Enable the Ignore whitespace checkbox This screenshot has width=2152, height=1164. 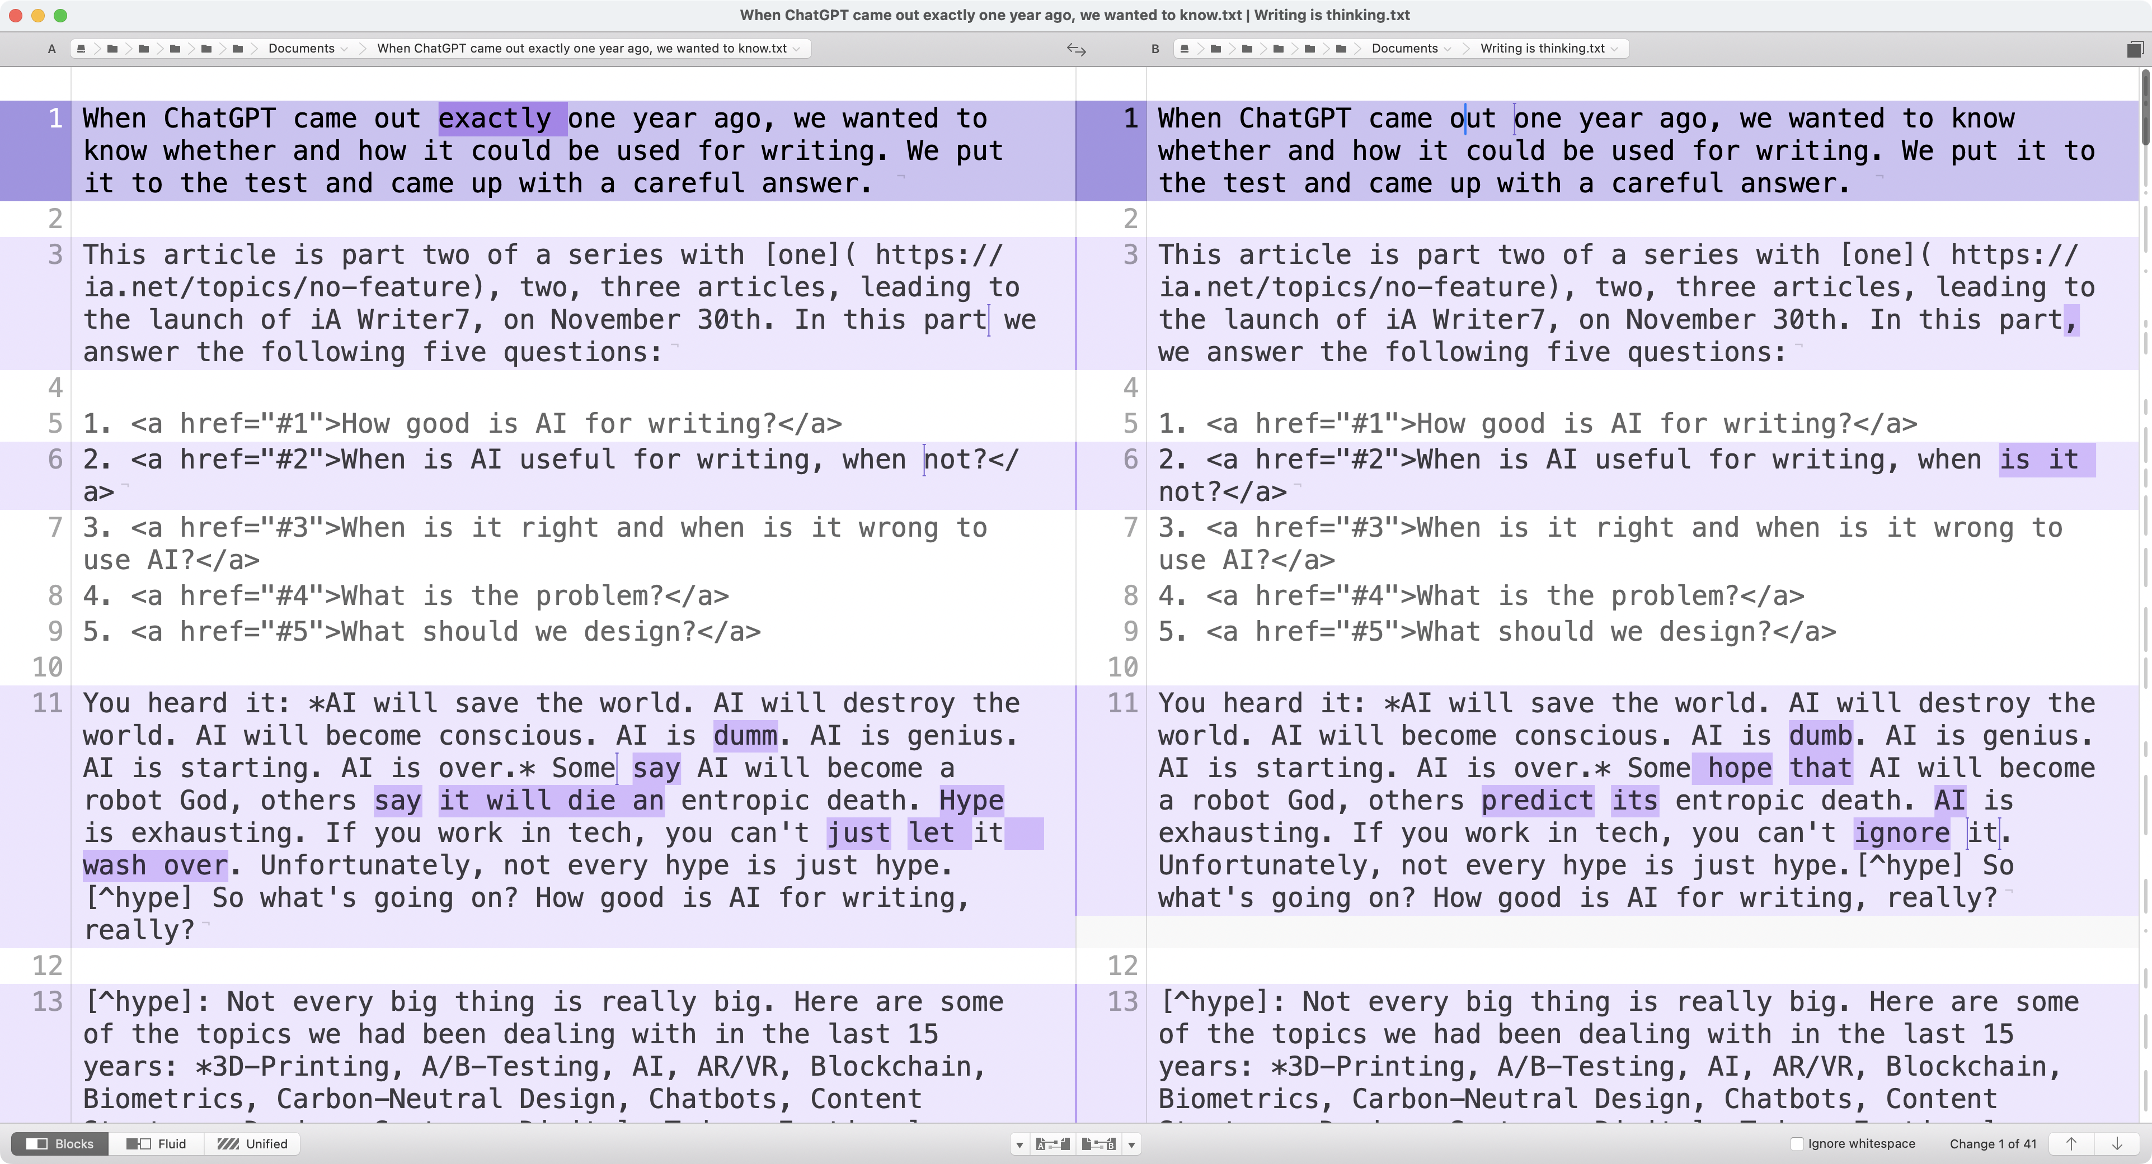pyautogui.click(x=1798, y=1144)
